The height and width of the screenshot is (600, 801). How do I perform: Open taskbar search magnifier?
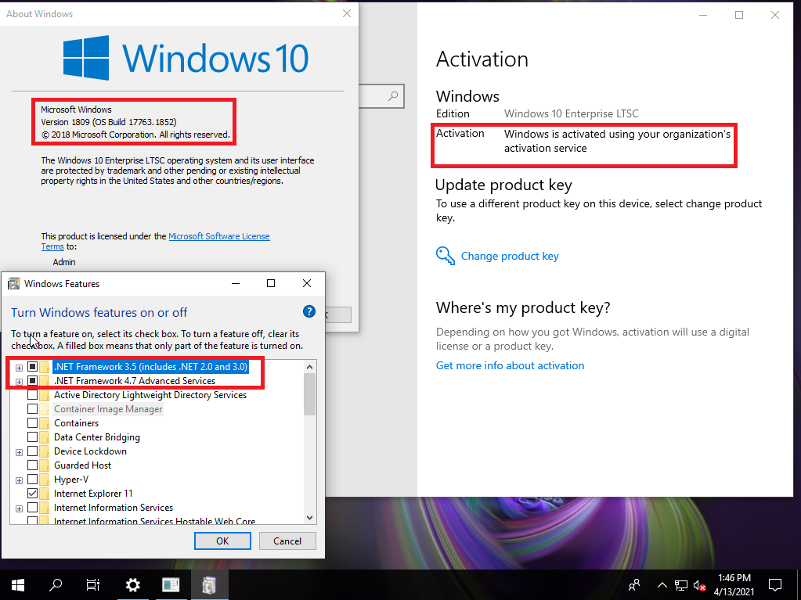tap(55, 584)
